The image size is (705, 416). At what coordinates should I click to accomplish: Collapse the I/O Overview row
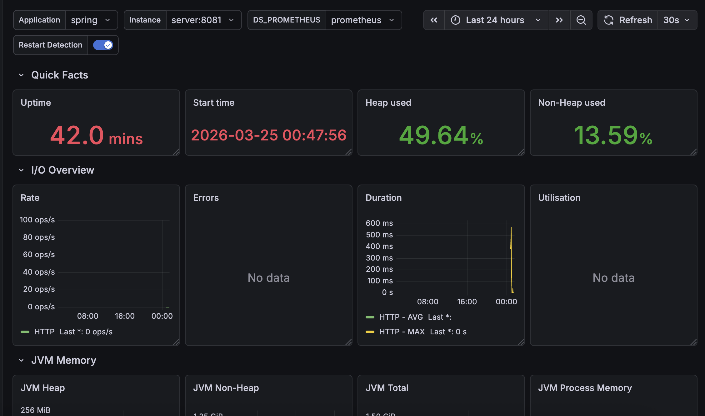tap(21, 170)
